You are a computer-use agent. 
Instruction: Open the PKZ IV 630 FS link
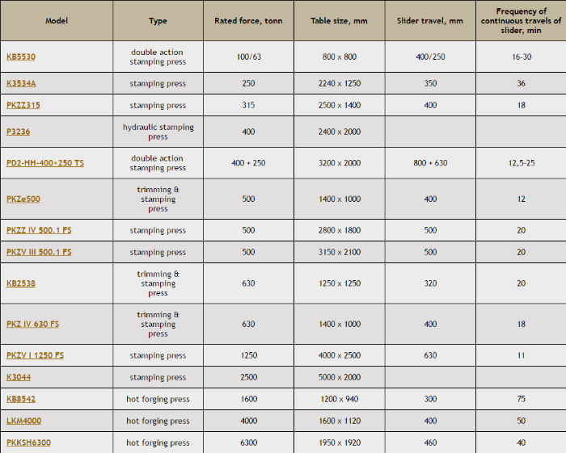33,324
